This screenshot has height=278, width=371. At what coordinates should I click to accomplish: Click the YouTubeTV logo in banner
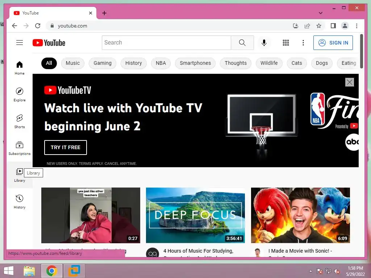coord(68,90)
